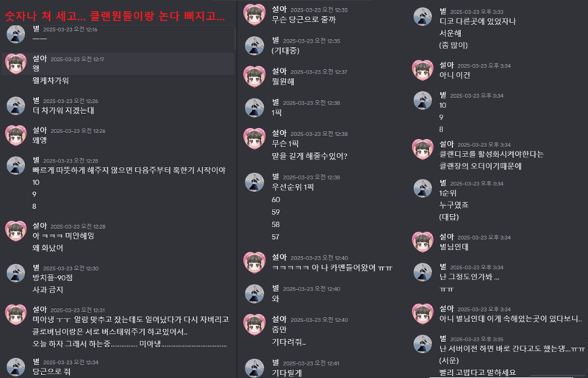Click username 설아 at timestamp 오후 3:34 아니 이건
This screenshot has width=588, height=378.
[447, 65]
